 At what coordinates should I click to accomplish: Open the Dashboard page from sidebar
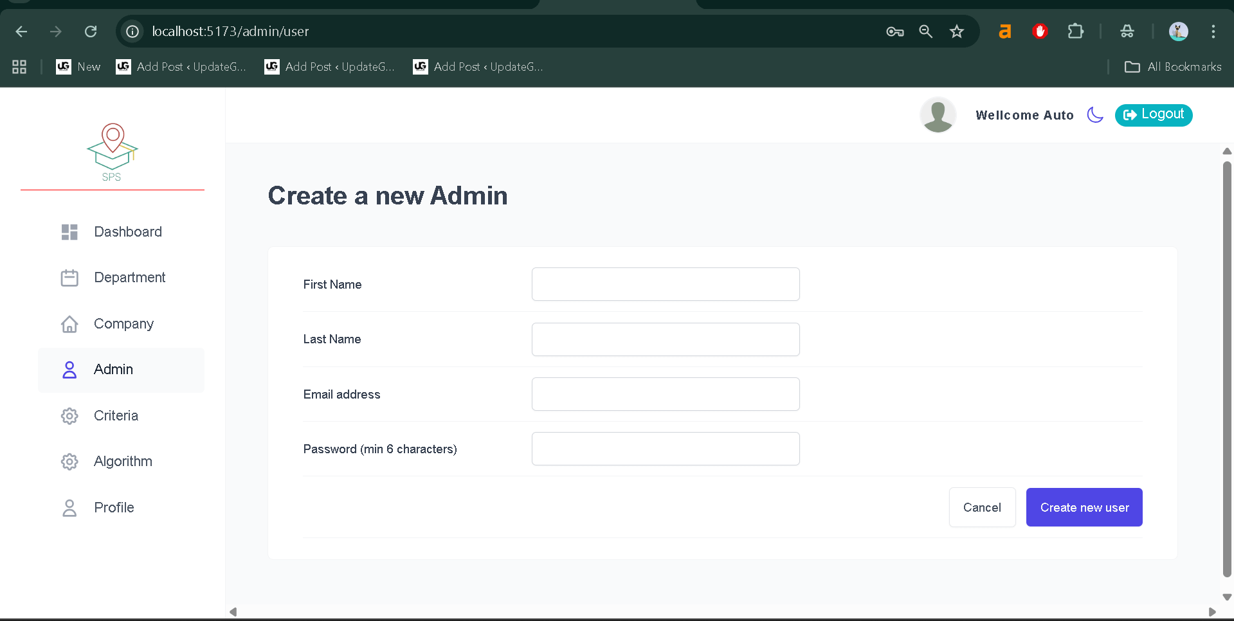pos(127,232)
